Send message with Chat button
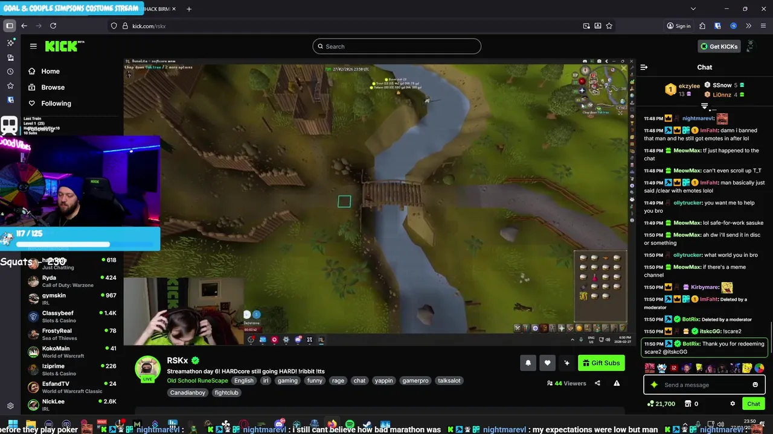Image resolution: width=773 pixels, height=434 pixels. [x=754, y=404]
